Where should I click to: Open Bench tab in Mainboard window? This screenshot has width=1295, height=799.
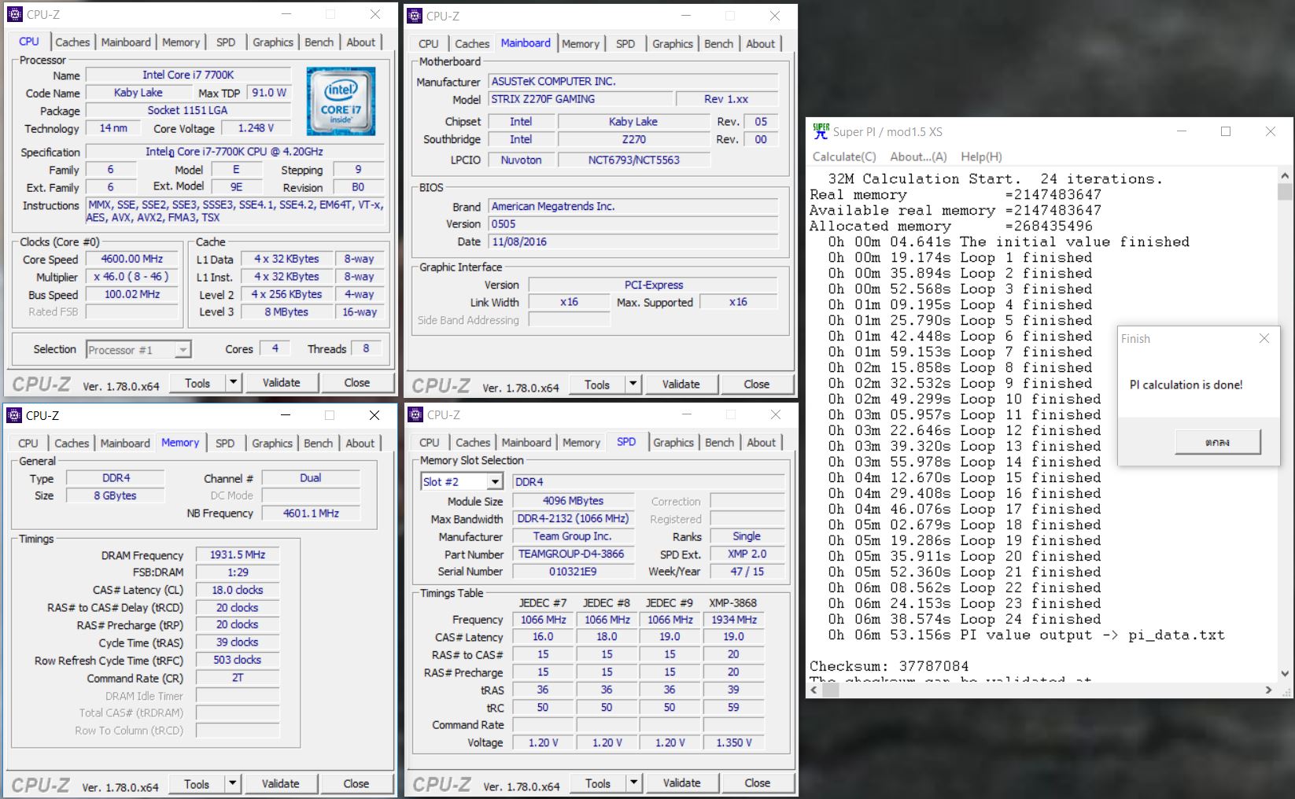pos(718,44)
